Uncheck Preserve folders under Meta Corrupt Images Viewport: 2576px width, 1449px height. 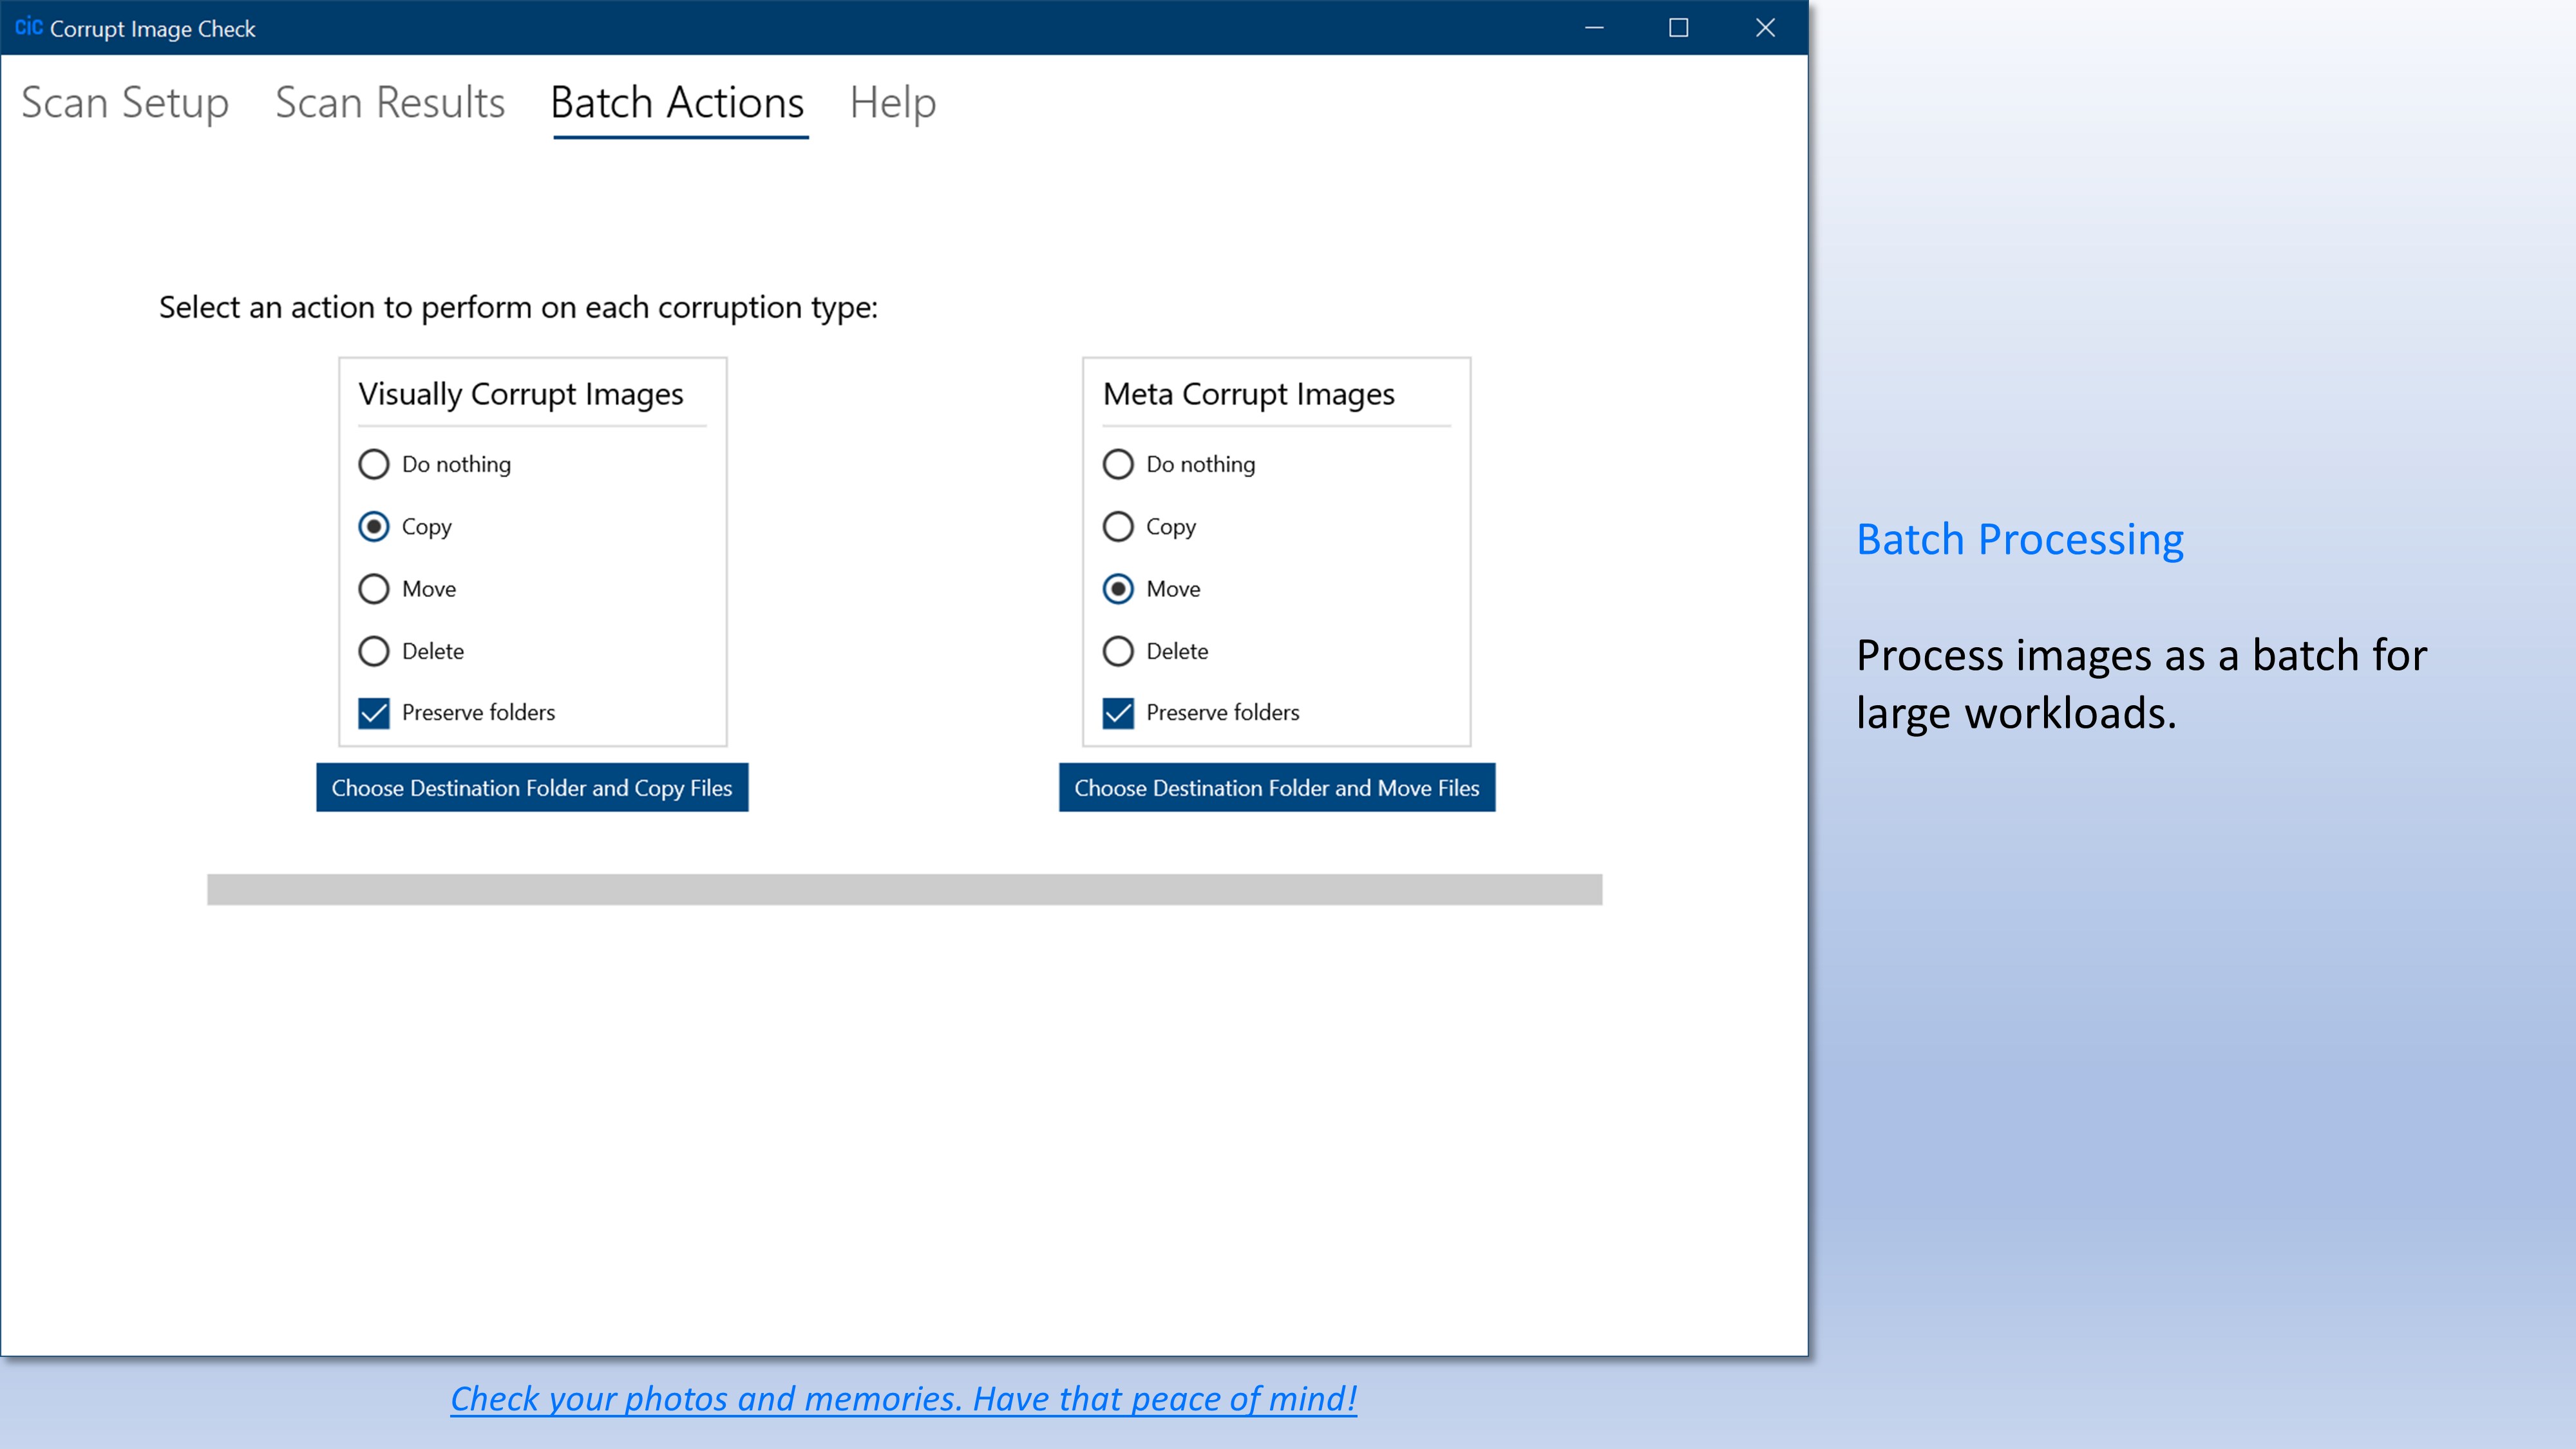point(1119,713)
